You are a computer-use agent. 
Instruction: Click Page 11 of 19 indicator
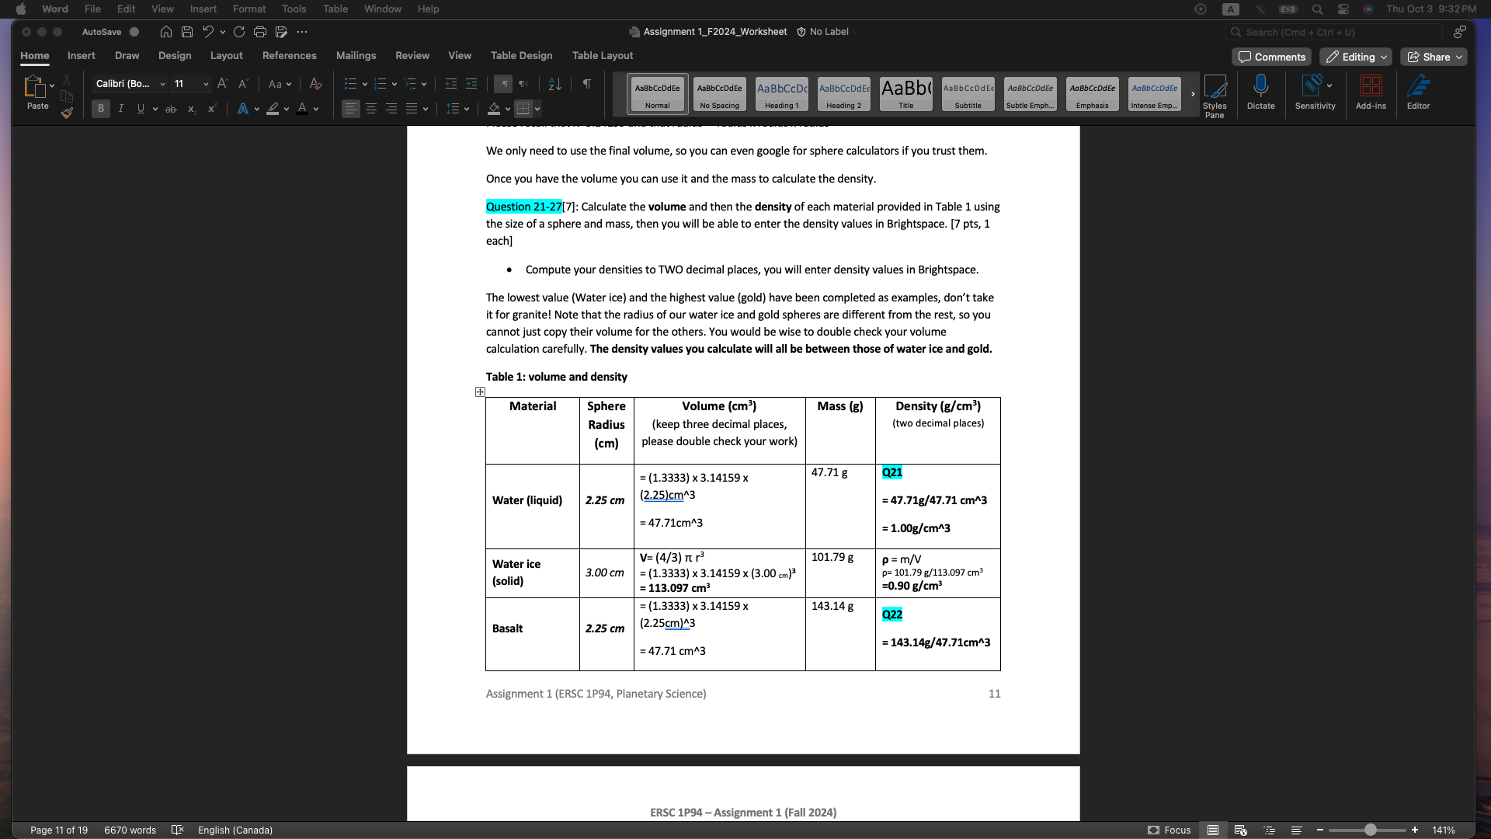coord(59,830)
